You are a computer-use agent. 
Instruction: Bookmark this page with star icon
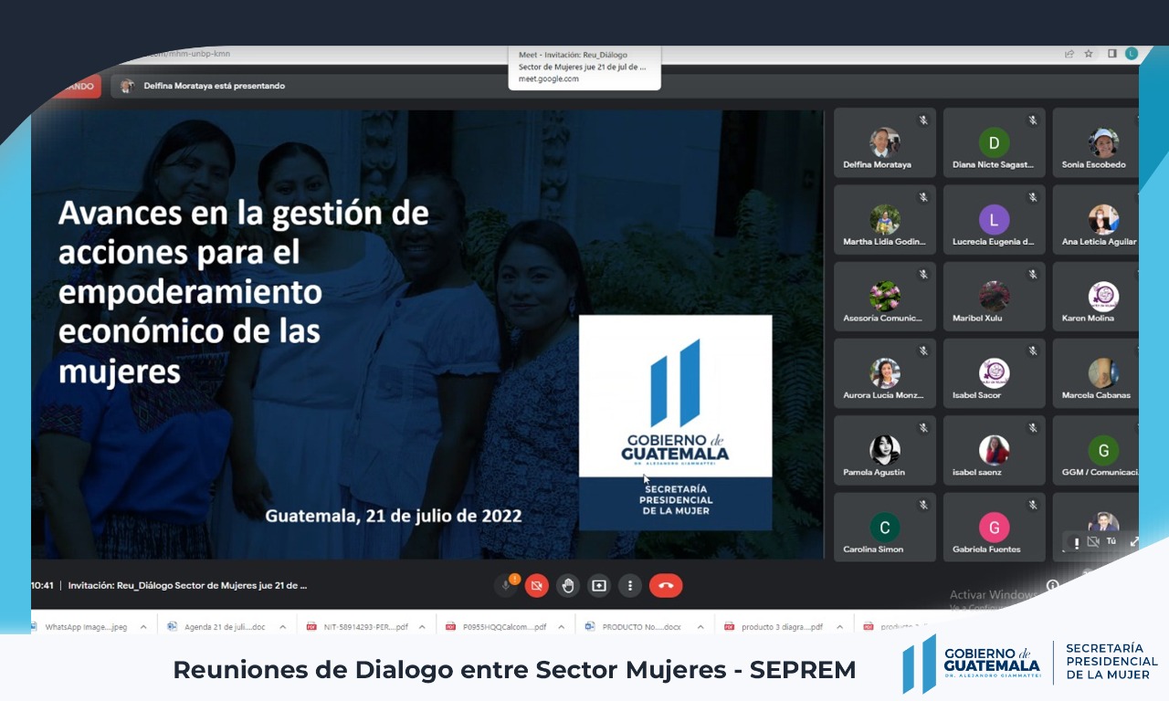click(1089, 54)
